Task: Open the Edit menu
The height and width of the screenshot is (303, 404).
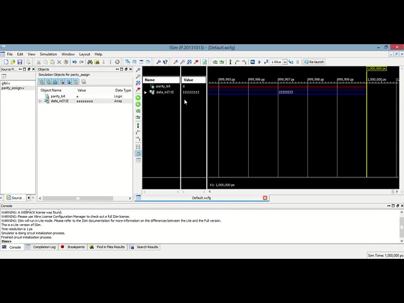Action: pyautogui.click(x=20, y=54)
